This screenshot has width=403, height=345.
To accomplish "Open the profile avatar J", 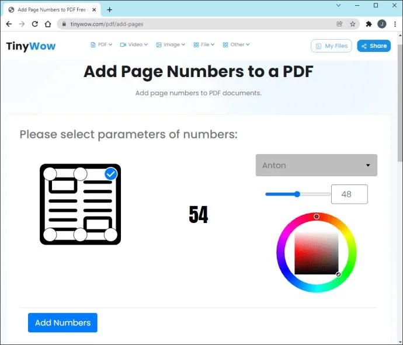I will click(x=381, y=24).
